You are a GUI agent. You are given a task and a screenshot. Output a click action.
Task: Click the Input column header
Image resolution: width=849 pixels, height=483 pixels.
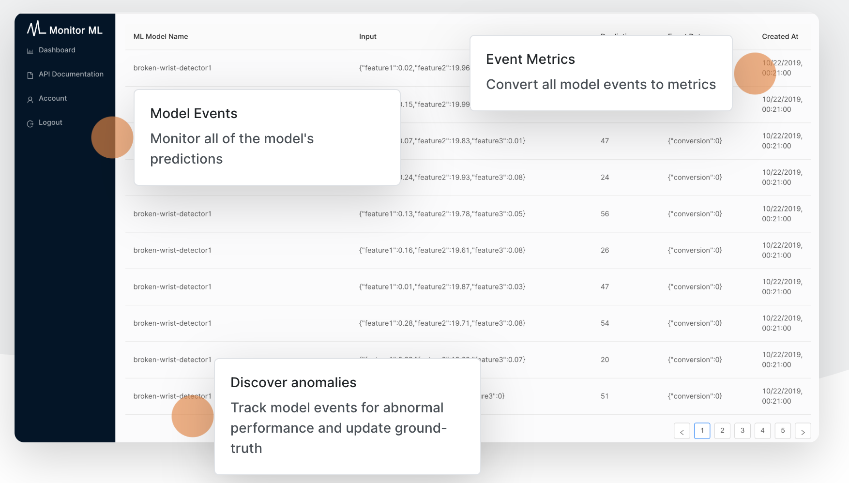[x=367, y=36]
